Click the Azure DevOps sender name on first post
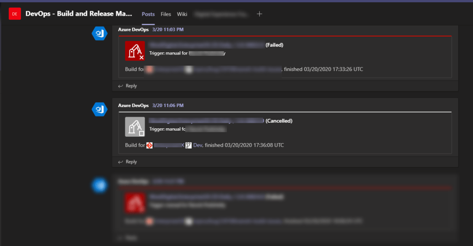Image resolution: width=473 pixels, height=246 pixels. pos(133,30)
